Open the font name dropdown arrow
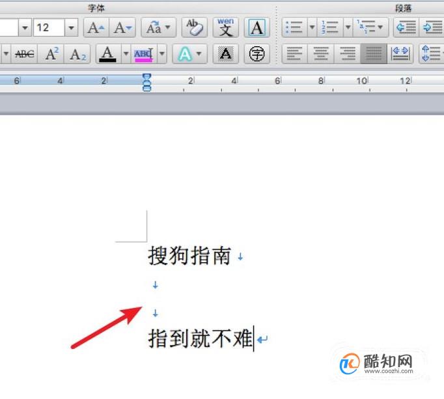The width and height of the screenshot is (444, 399). (x=25, y=27)
